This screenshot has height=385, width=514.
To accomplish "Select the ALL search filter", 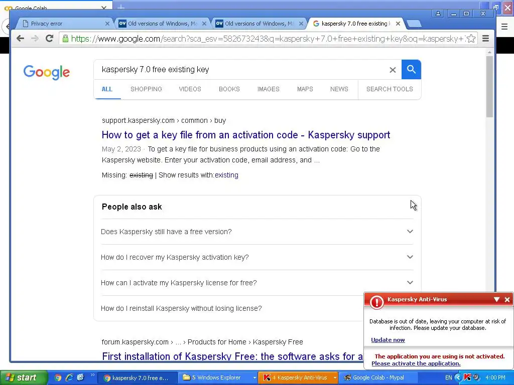I will (107, 89).
